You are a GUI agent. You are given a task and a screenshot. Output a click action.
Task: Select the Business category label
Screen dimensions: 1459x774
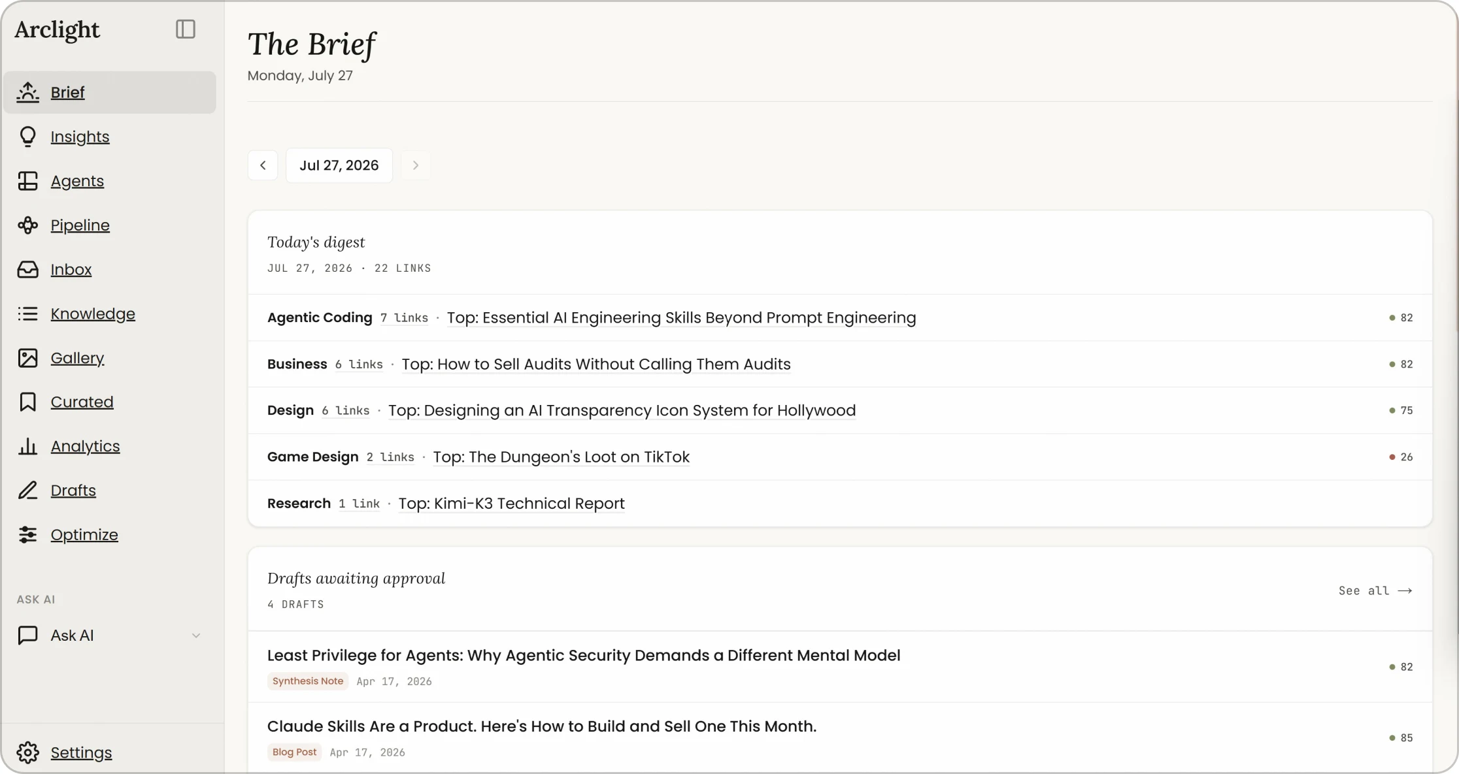[297, 364]
